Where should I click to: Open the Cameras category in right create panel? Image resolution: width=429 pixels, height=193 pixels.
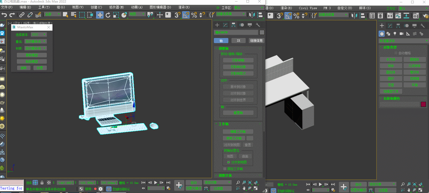(x=402, y=34)
